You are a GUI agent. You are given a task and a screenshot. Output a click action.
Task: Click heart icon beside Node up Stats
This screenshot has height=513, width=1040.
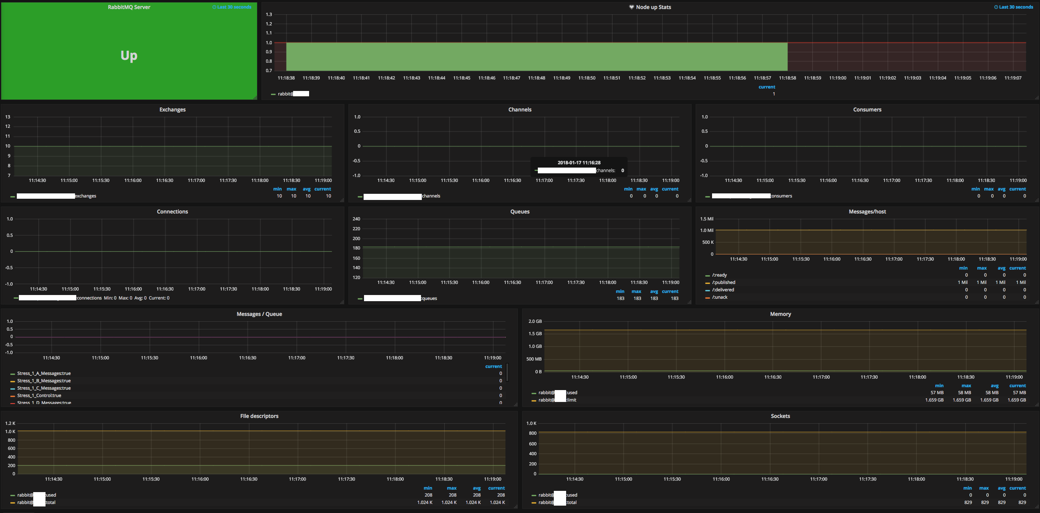[x=631, y=7]
